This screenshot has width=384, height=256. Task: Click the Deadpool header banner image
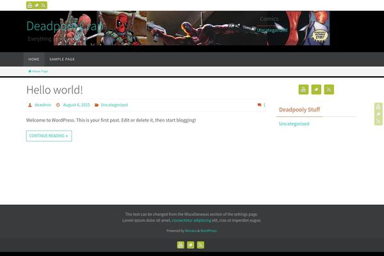coord(192,28)
